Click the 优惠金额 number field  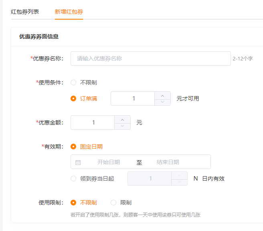pos(93,123)
